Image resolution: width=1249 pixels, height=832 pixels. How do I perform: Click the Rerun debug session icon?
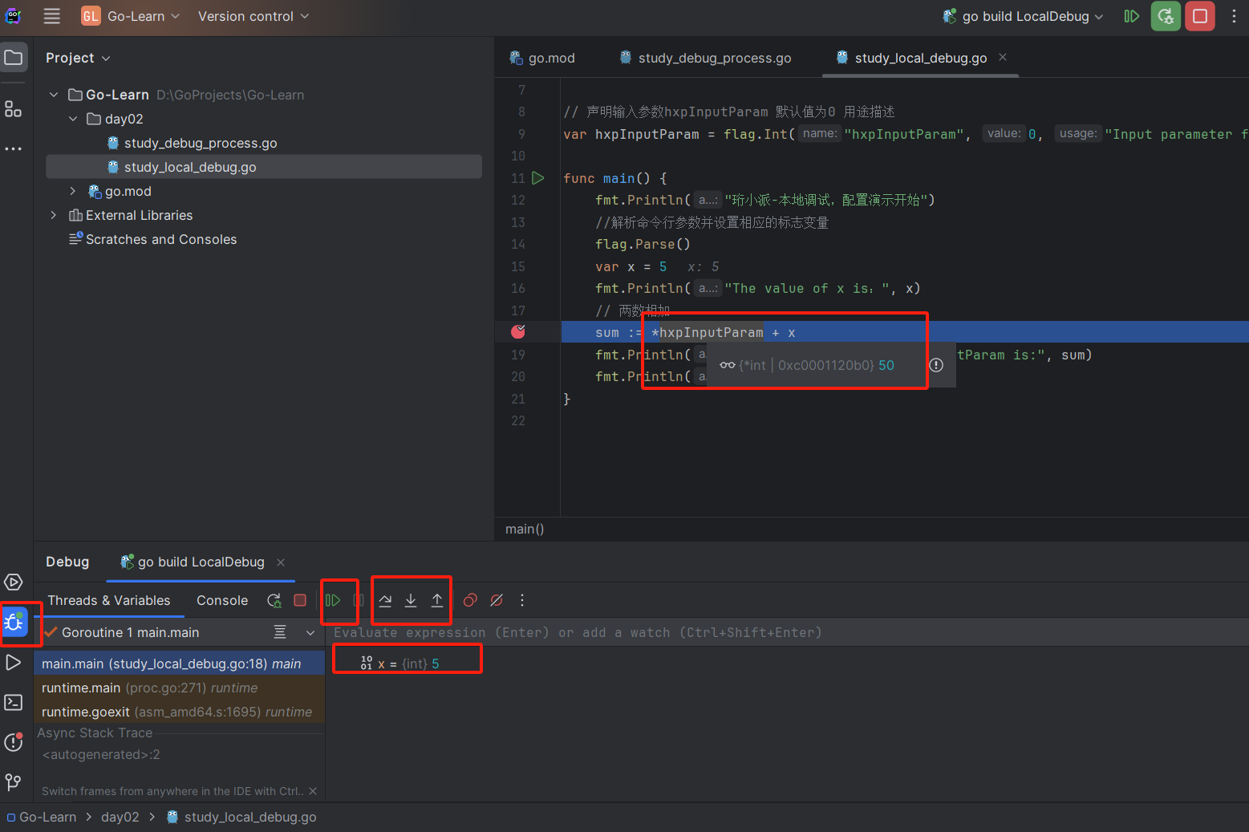point(274,600)
